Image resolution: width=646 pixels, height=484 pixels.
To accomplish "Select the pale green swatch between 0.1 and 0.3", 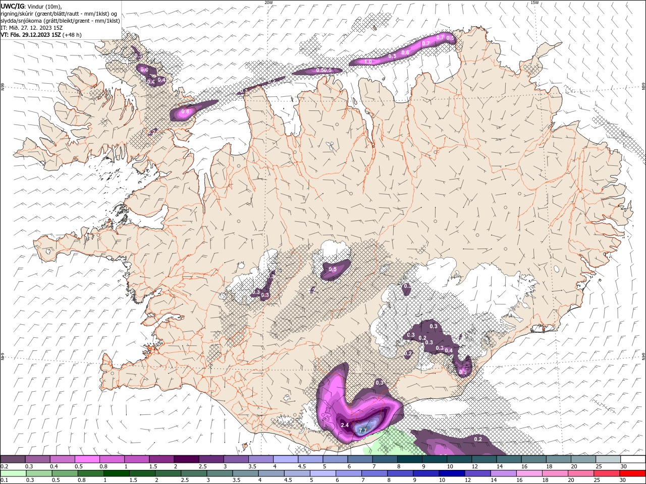I will coord(13,473).
